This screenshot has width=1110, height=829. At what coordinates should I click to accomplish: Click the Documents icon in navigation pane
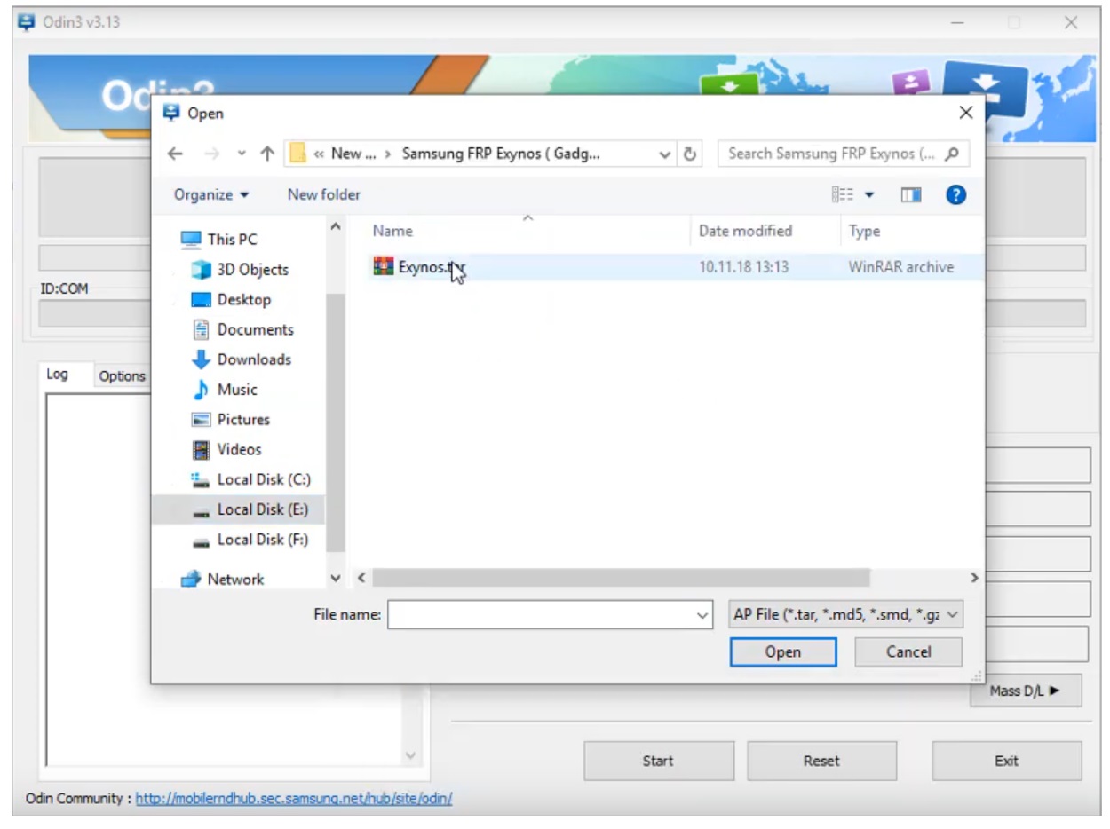202,329
